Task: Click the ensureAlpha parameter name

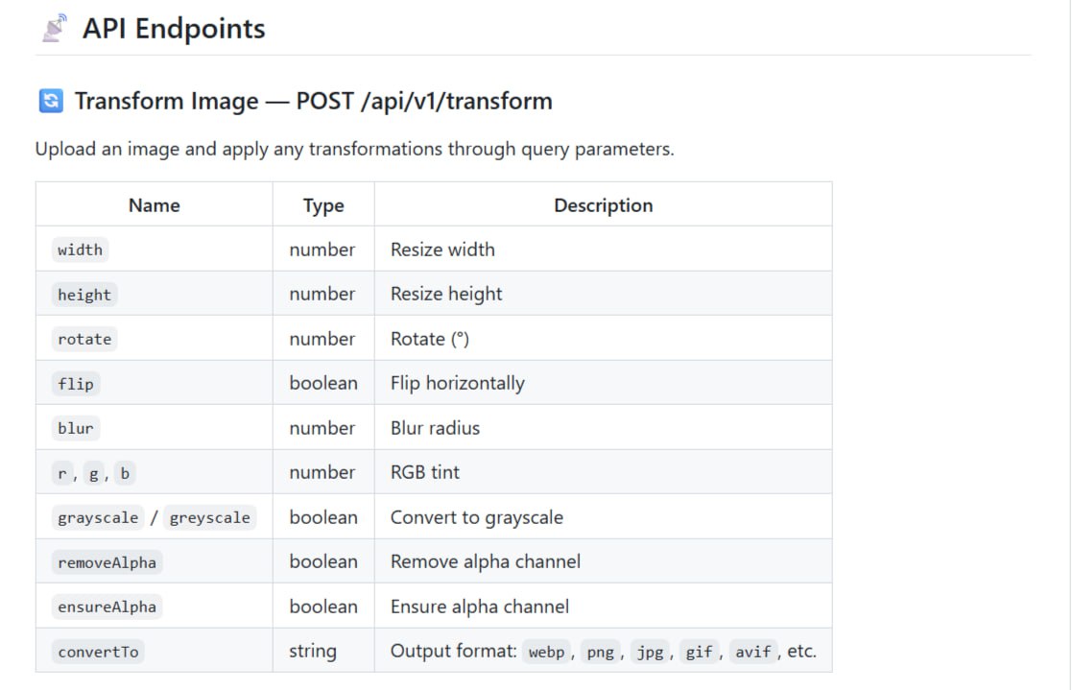Action: 107,607
